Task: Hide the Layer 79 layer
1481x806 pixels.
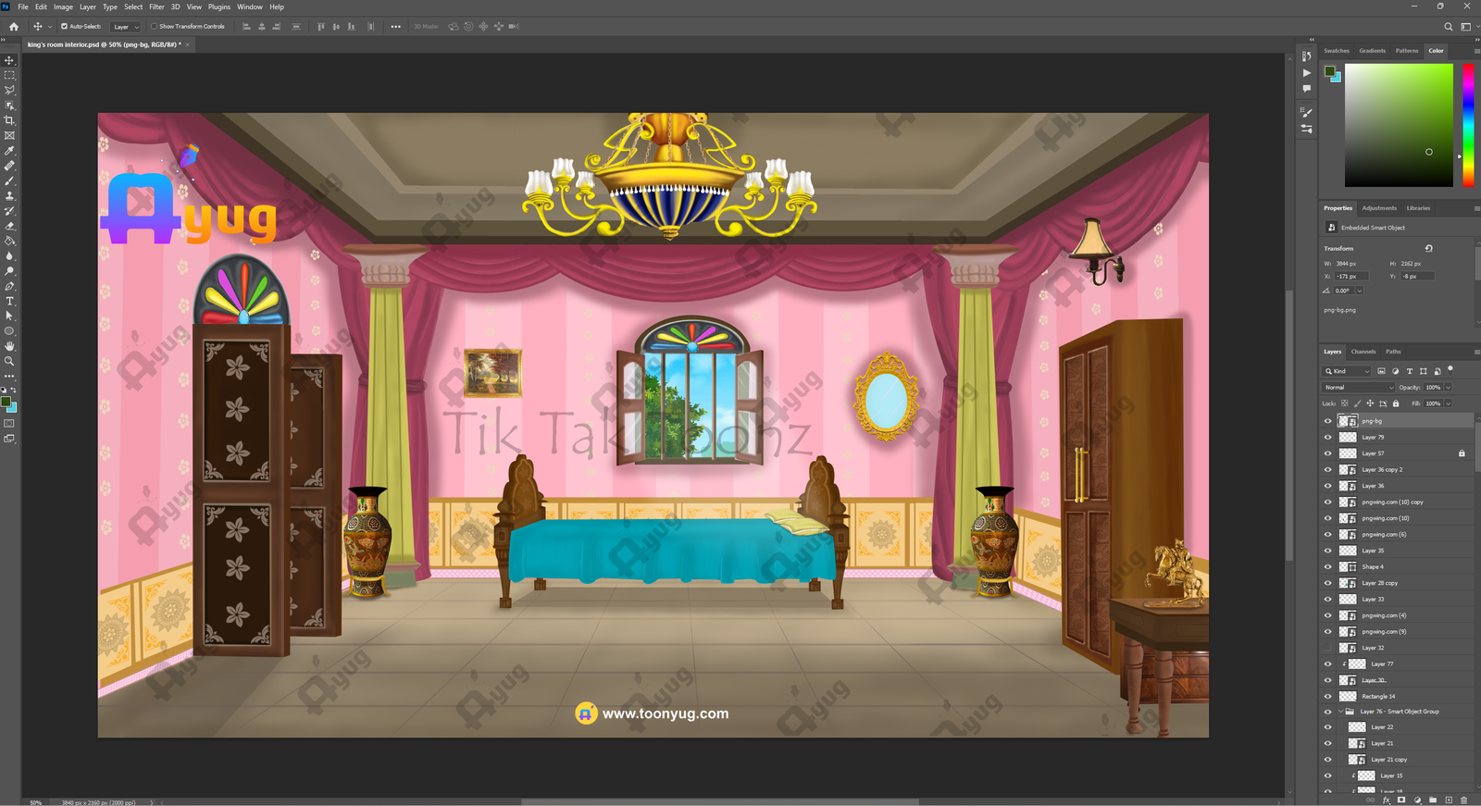Action: coord(1327,437)
